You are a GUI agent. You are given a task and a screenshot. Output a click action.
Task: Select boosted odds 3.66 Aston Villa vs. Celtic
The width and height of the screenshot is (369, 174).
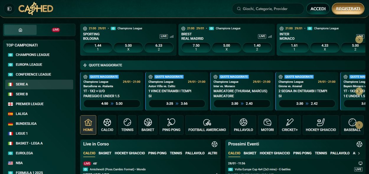(177, 104)
